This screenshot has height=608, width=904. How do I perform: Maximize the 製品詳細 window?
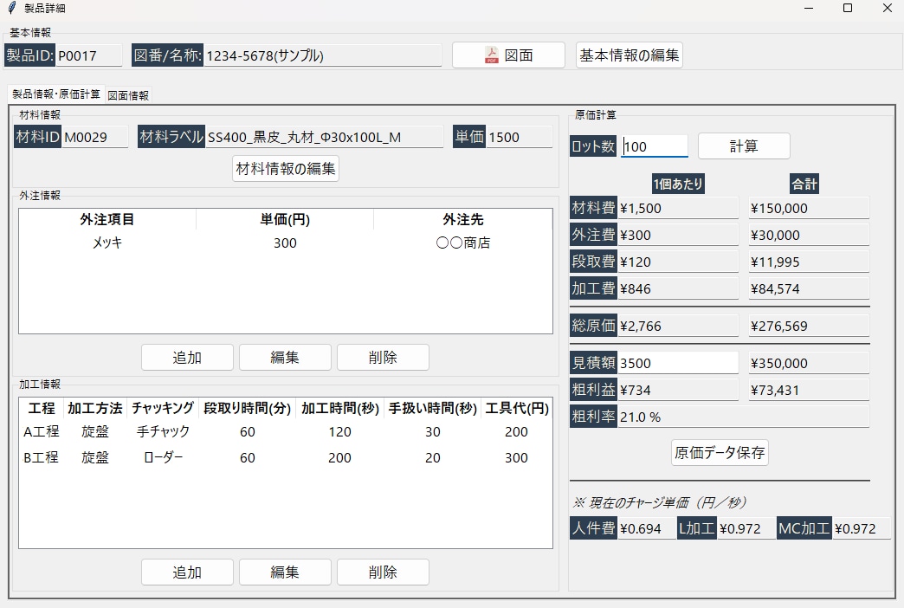point(848,8)
